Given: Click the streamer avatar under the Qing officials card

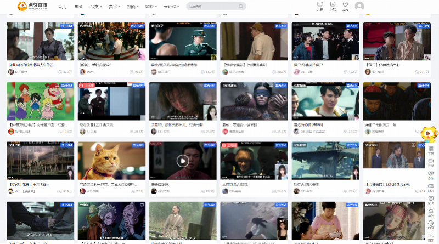Looking at the screenshot, I should point(368,132).
